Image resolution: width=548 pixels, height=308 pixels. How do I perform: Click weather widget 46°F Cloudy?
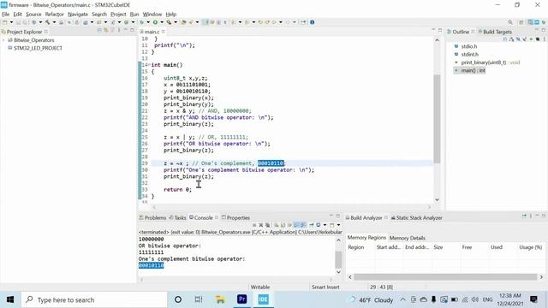371,299
